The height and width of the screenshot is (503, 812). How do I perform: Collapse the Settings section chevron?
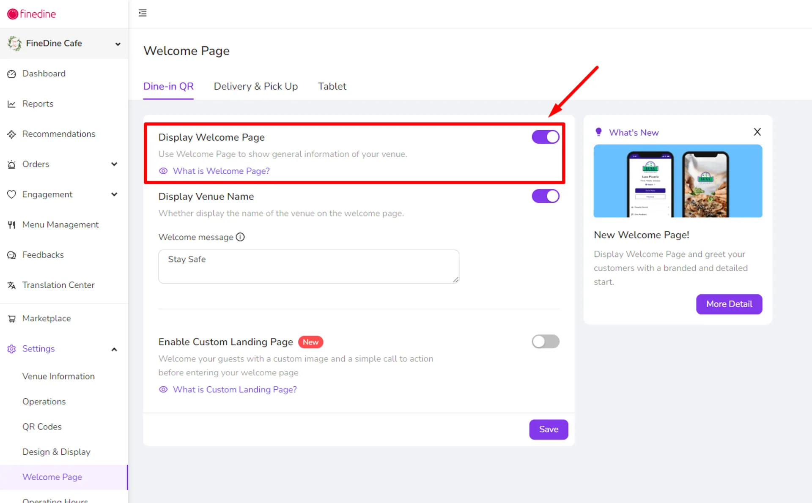[114, 349]
